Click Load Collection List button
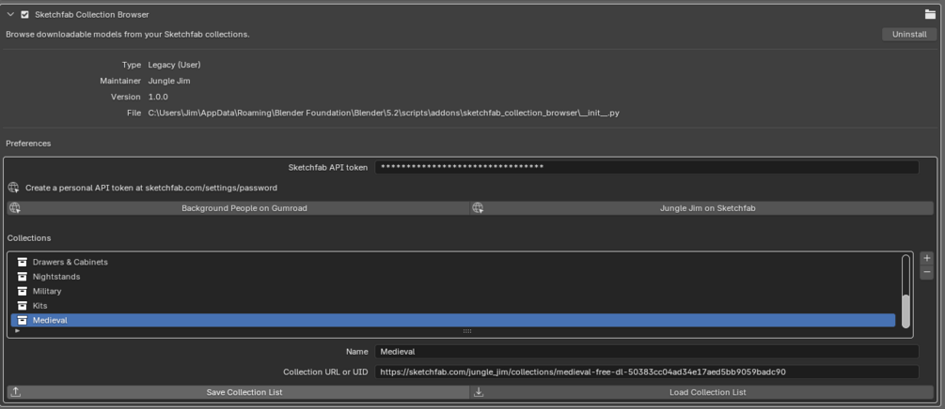 pos(701,392)
